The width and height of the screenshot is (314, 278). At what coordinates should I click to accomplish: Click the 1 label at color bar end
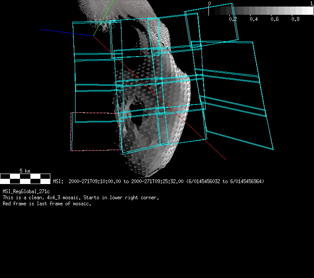pos(311,3)
